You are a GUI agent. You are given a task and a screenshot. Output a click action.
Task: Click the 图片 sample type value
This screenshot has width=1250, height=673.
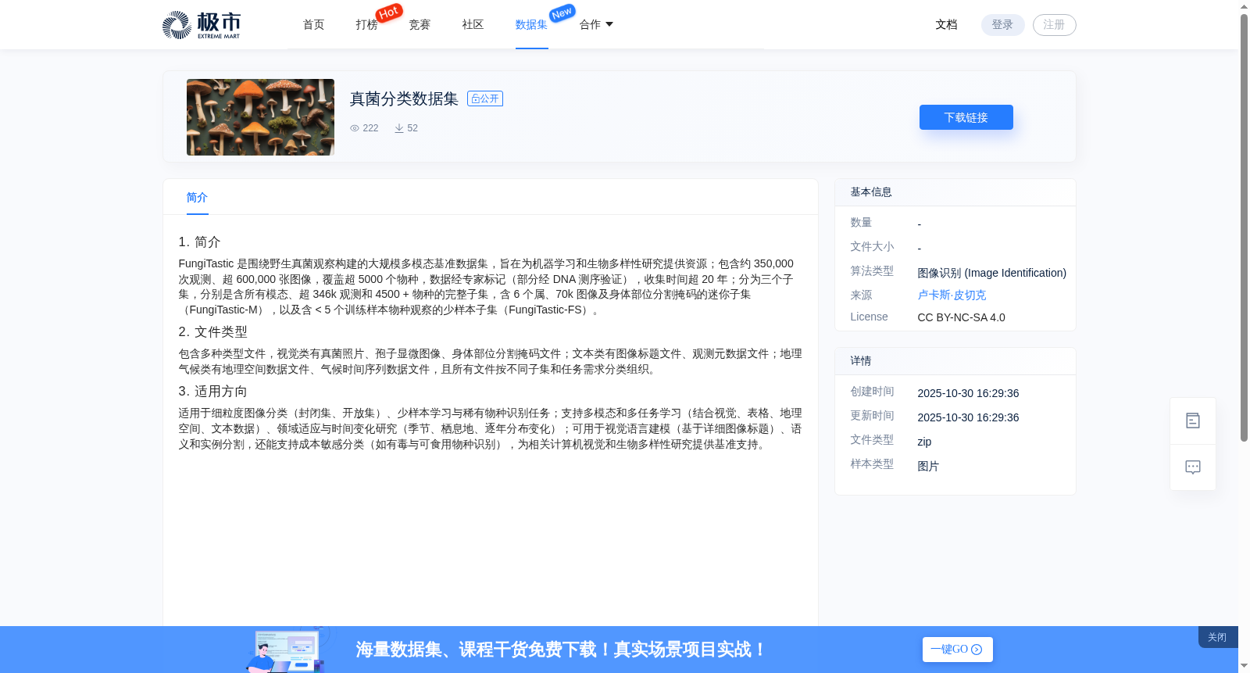click(929, 466)
